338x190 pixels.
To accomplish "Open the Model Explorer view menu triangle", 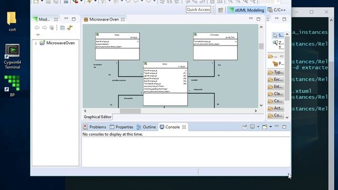I will pyautogui.click(x=38, y=35).
